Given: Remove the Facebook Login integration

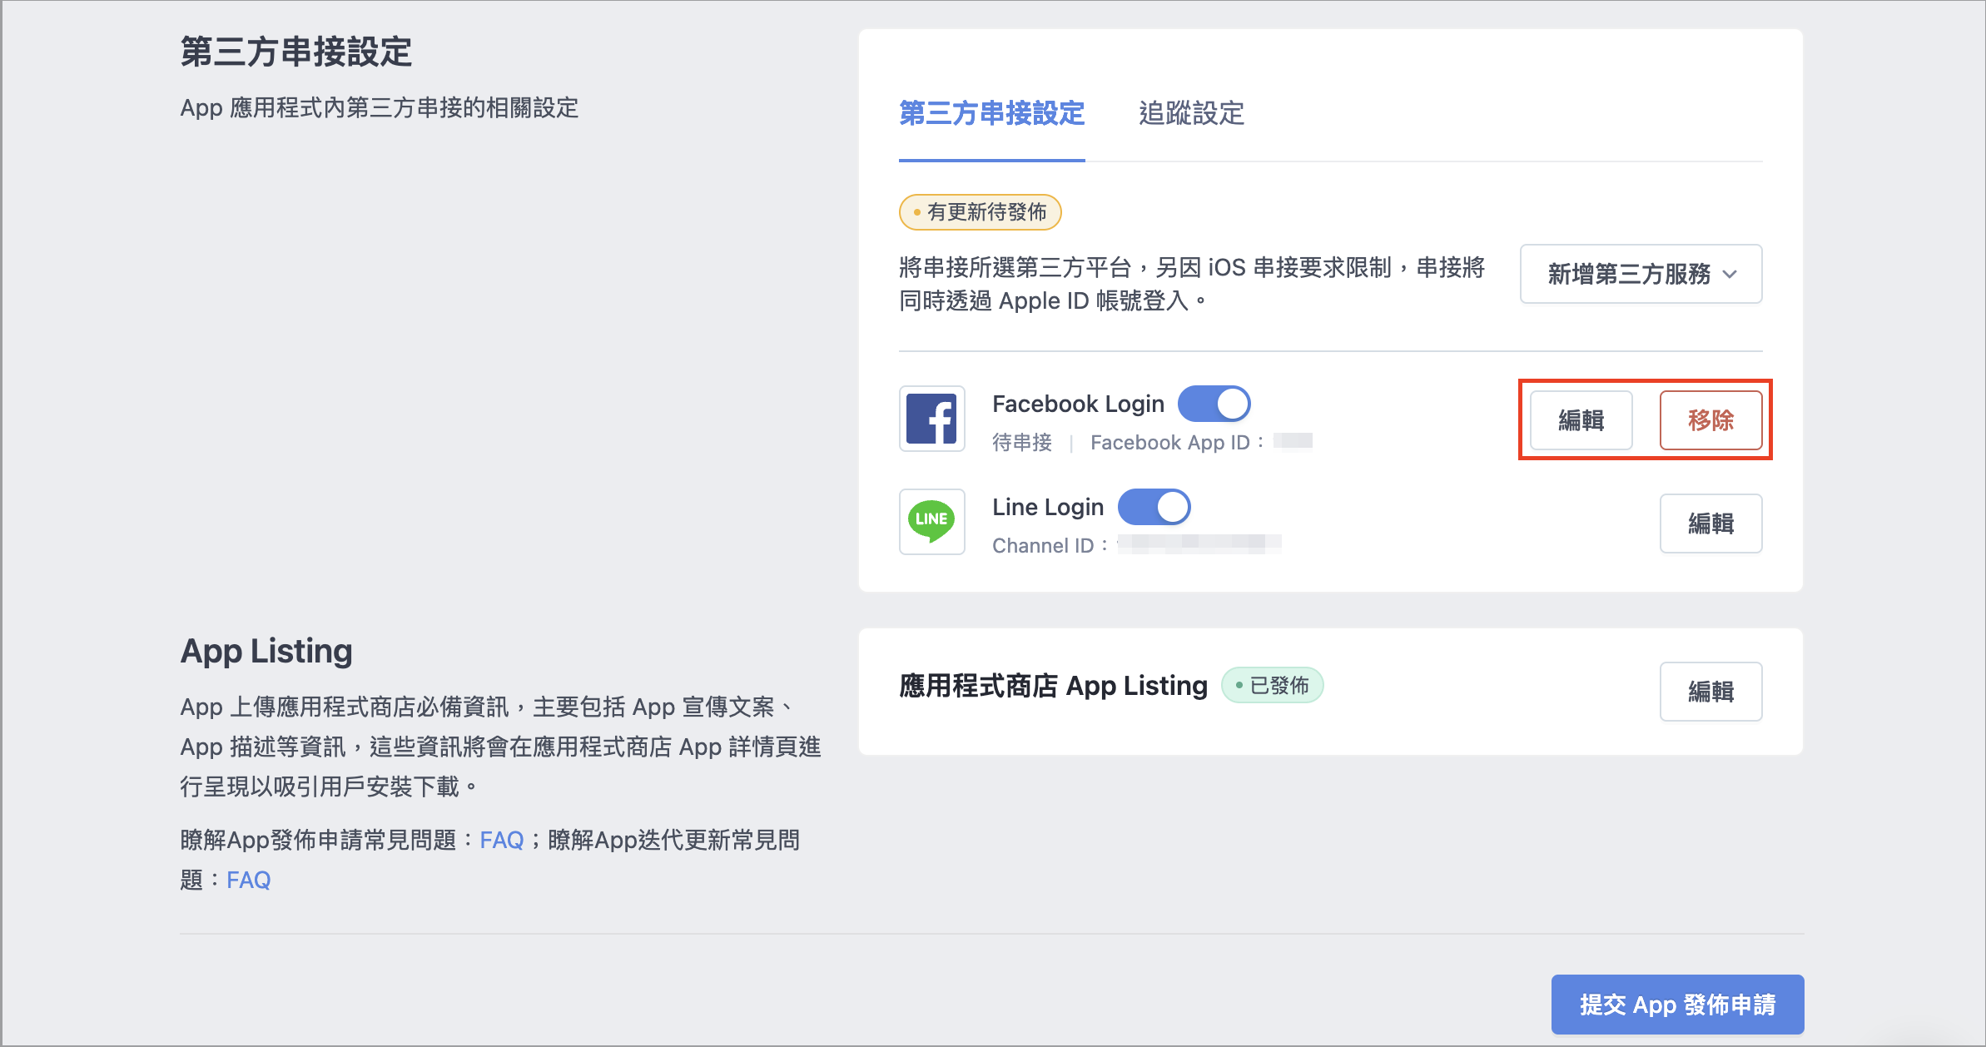Looking at the screenshot, I should pos(1710,420).
